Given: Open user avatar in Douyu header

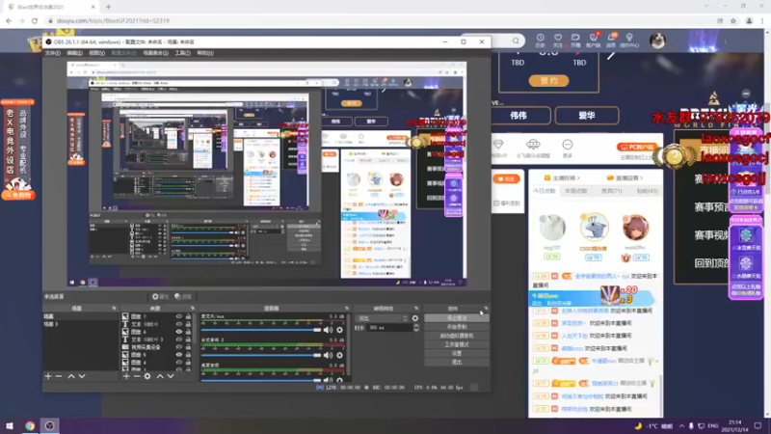Looking at the screenshot, I should tap(657, 41).
